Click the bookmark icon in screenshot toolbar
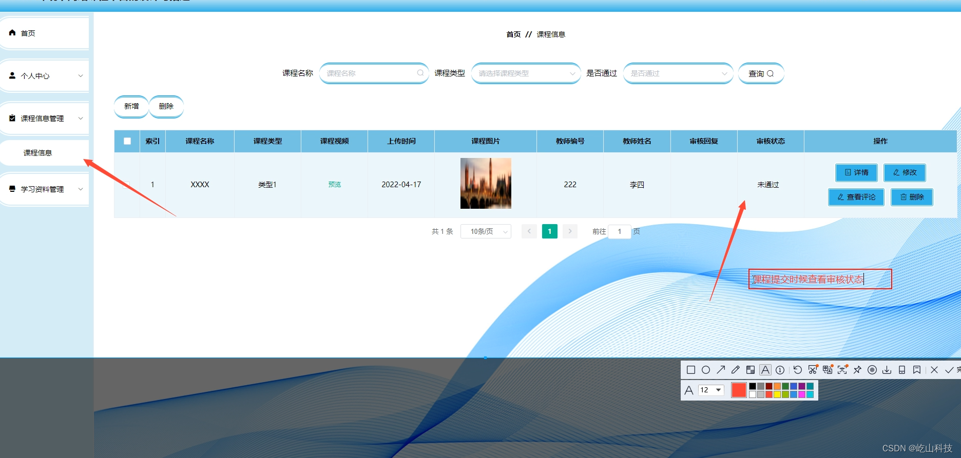 pyautogui.click(x=917, y=370)
